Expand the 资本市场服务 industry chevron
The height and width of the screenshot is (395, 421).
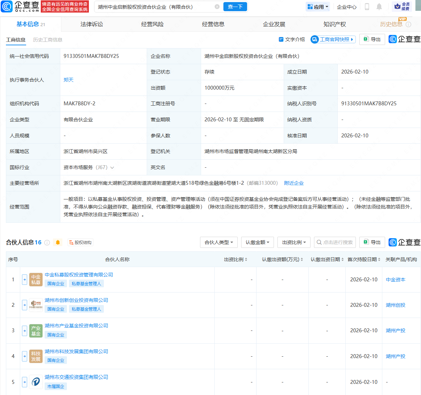(x=112, y=168)
